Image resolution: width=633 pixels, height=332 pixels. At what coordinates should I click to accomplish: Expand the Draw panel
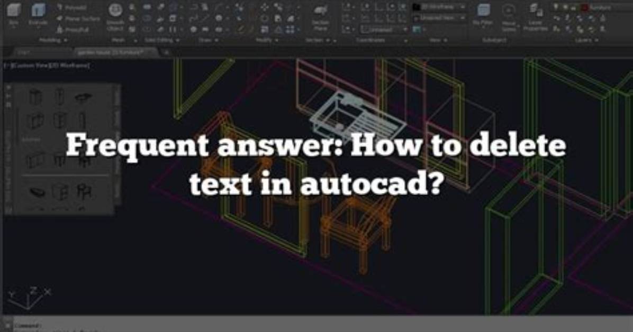point(209,40)
